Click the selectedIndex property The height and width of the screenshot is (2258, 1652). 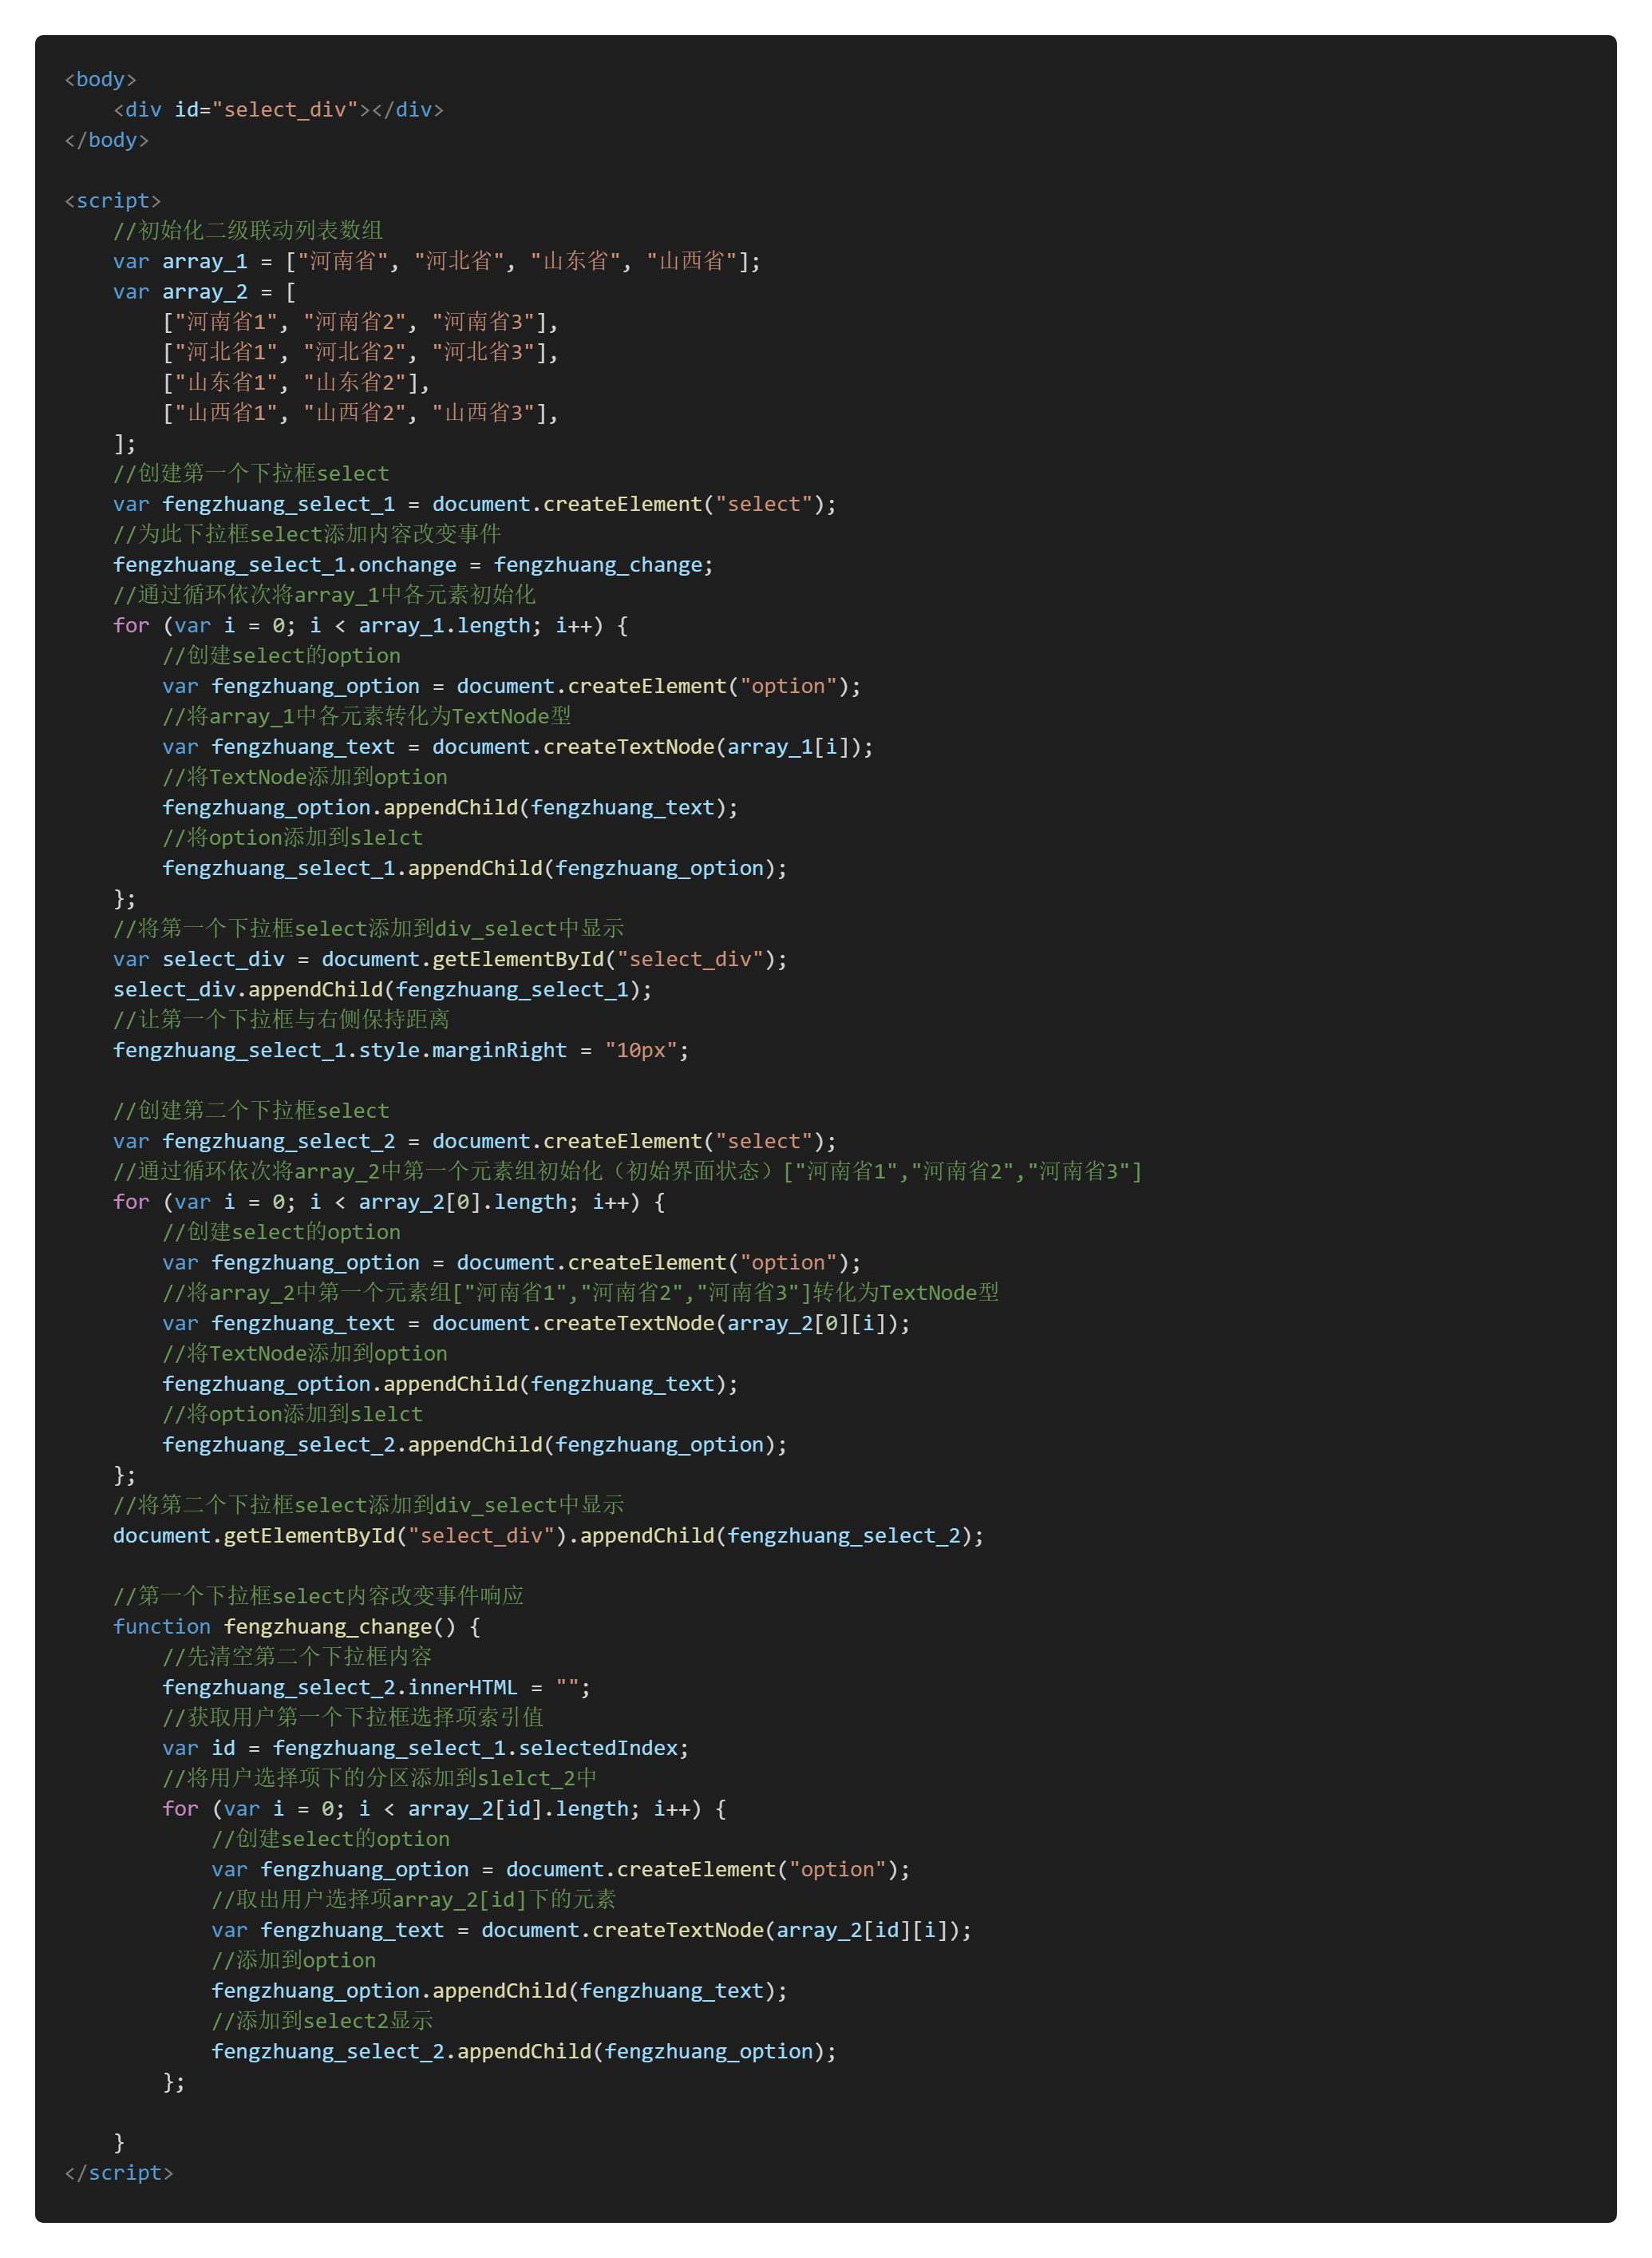point(597,1748)
